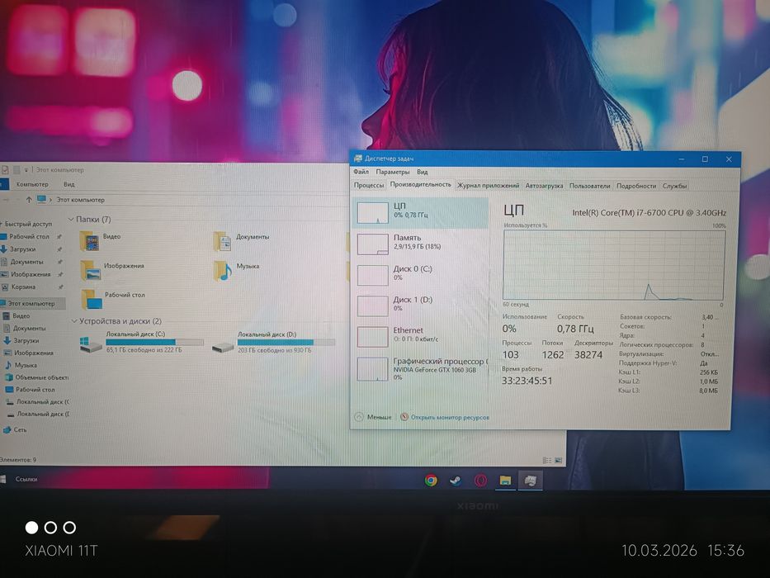Image resolution: width=770 pixels, height=578 pixels.
Task: Select ЦП performance graph thumbnail
Action: pyautogui.click(x=373, y=213)
